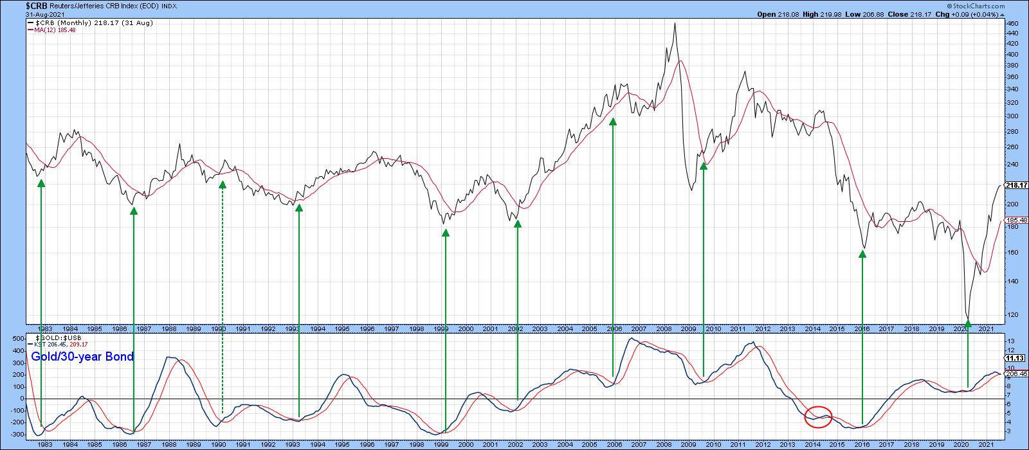Click the green arrowhead near the 2002 CRB low

[x=517, y=224]
